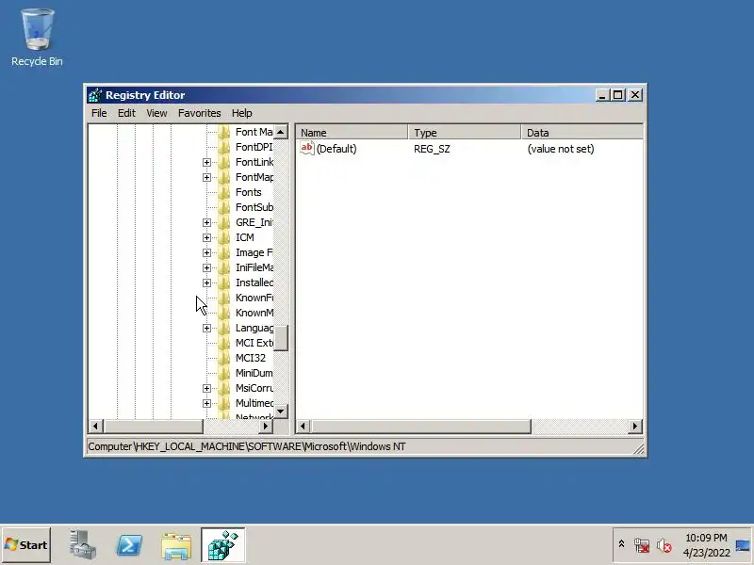The width and height of the screenshot is (754, 565).
Task: Sort by the Type column header
Action: pyautogui.click(x=464, y=132)
